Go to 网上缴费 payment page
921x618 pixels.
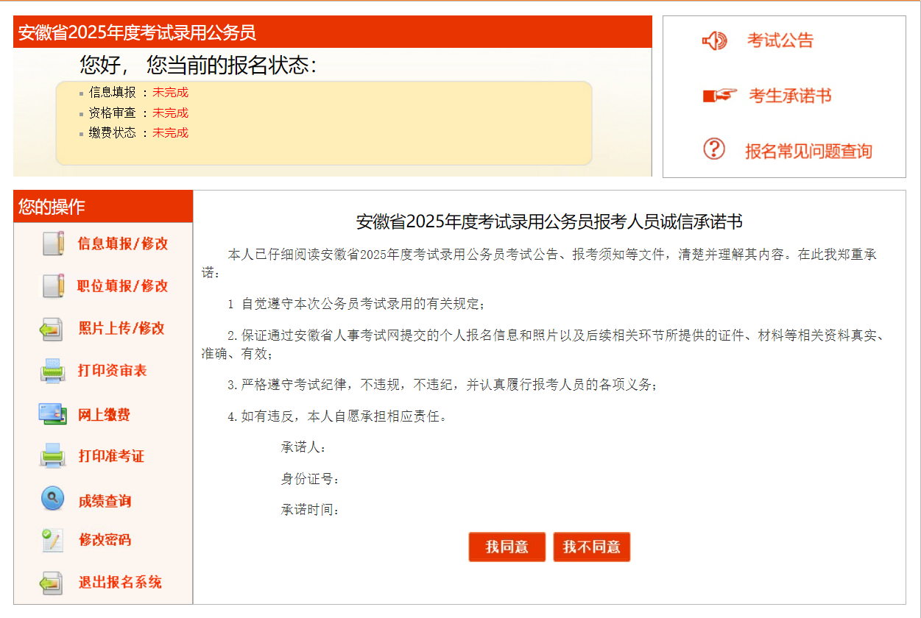tap(104, 415)
